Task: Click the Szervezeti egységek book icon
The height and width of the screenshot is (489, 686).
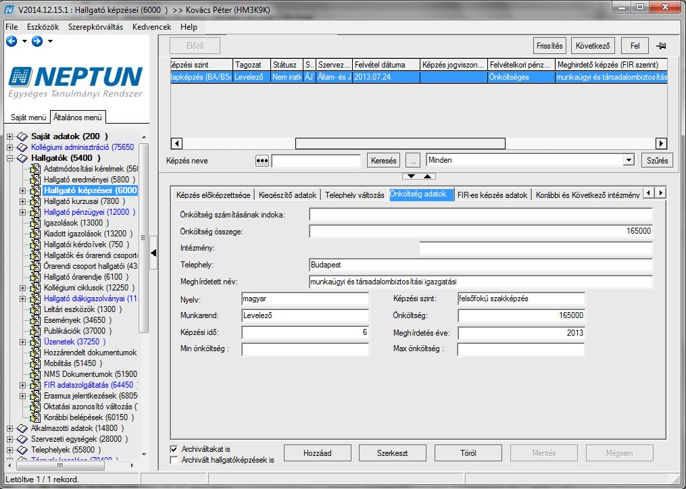Action: tap(22, 439)
